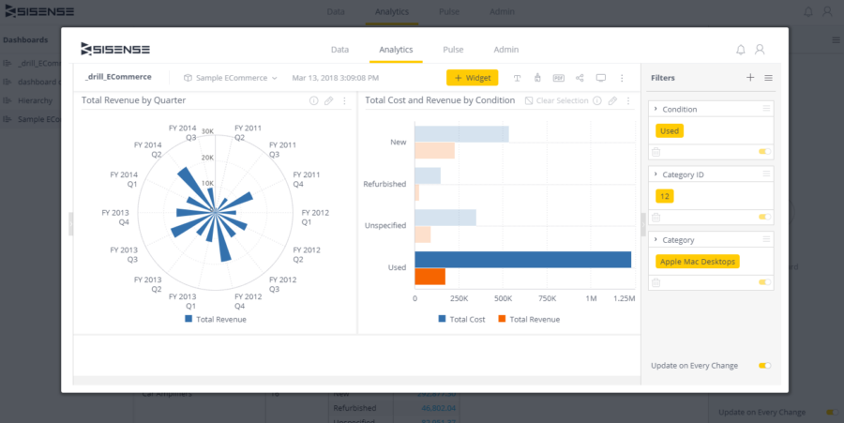Viewport: 844px width, 423px height.
Task: Toggle Update on Every Change in the background window
Action: coord(832,413)
